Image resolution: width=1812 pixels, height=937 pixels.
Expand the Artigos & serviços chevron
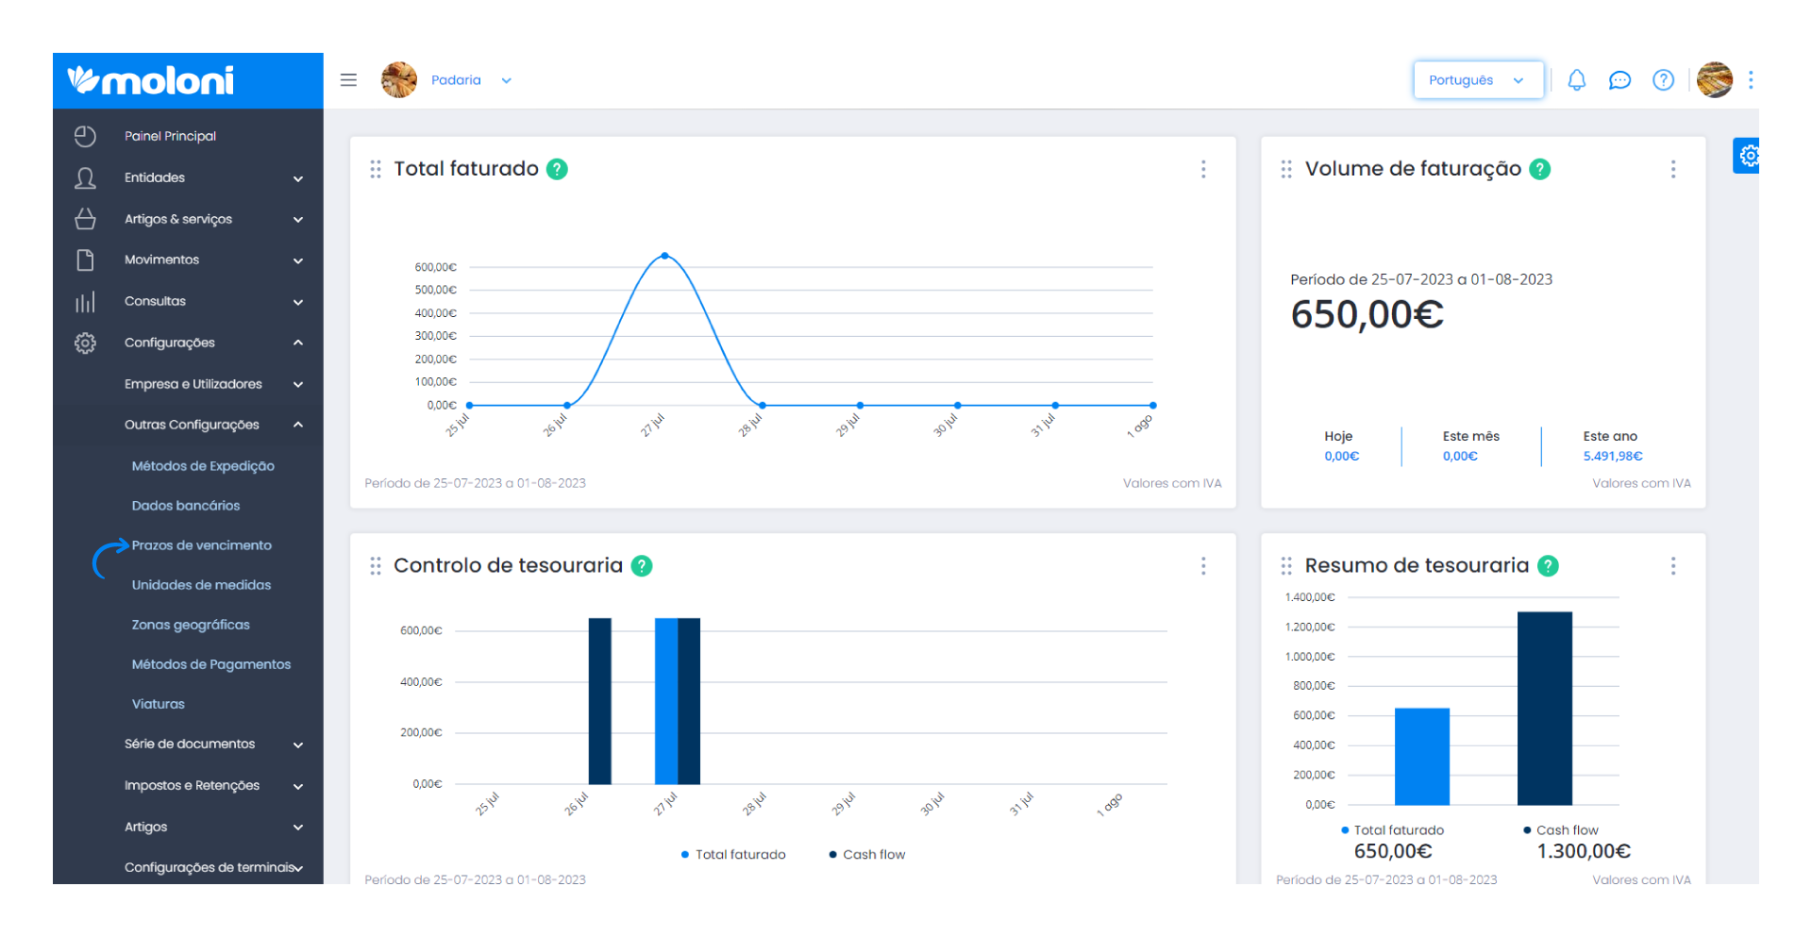(298, 220)
